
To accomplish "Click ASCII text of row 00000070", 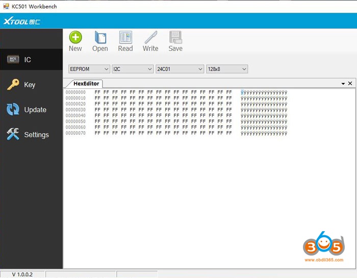I will click(264, 133).
